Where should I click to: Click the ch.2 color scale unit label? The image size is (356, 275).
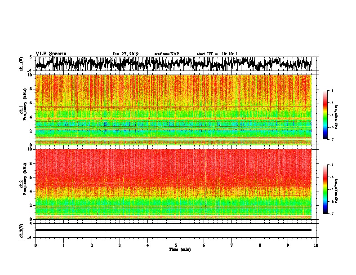(337, 191)
